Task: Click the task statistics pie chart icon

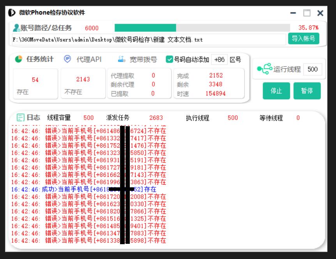Action: 19,59
